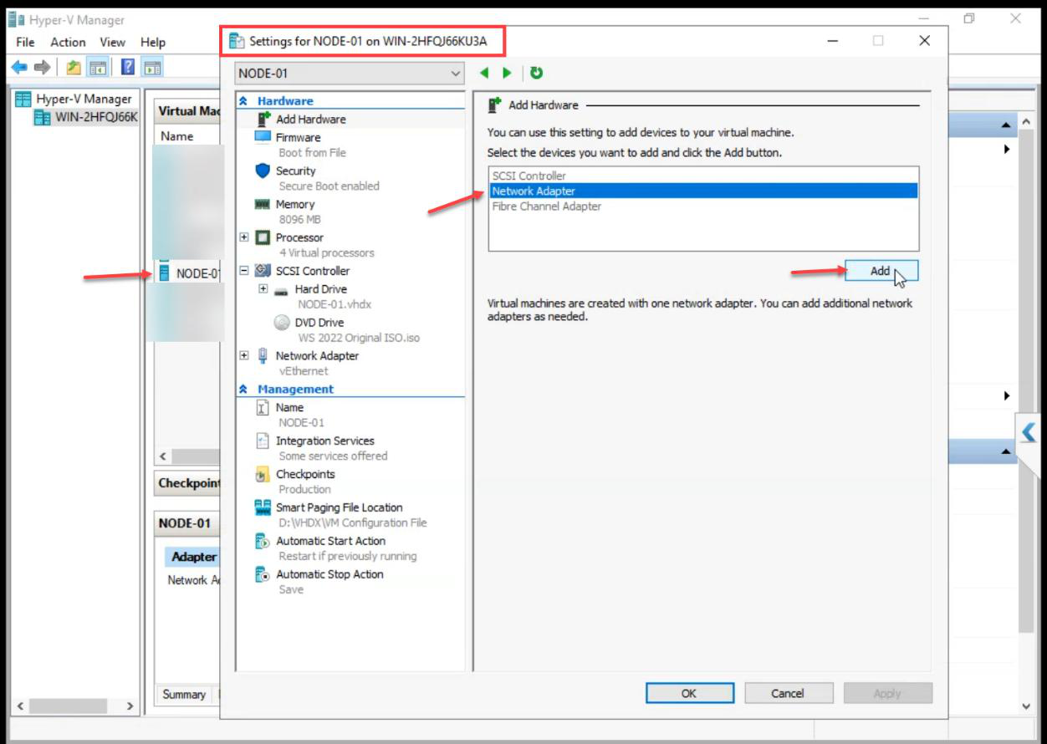The height and width of the screenshot is (744, 1047).
Task: Choose Network Adapter in the device list
Action: 703,191
